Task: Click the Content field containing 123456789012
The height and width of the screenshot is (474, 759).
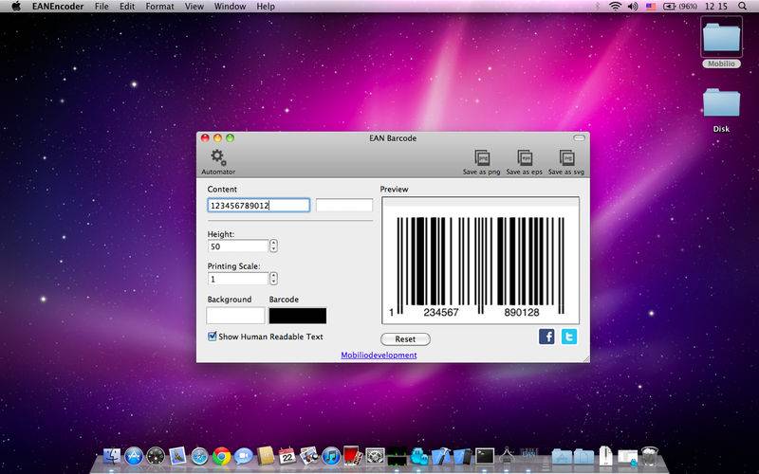Action: coord(258,205)
